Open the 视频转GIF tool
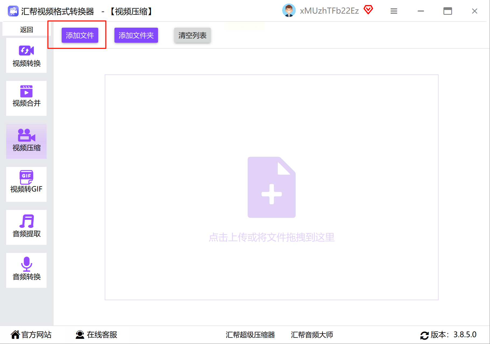The width and height of the screenshot is (490, 344). point(26,184)
